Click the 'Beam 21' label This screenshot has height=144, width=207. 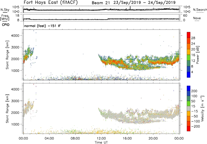coord(101,3)
